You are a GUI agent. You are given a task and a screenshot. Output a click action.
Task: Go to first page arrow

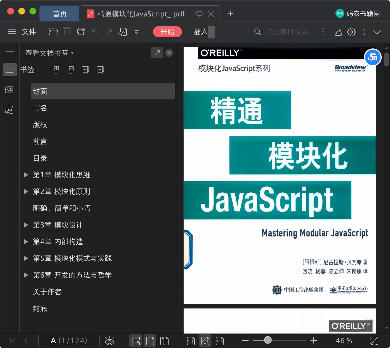click(x=13, y=341)
